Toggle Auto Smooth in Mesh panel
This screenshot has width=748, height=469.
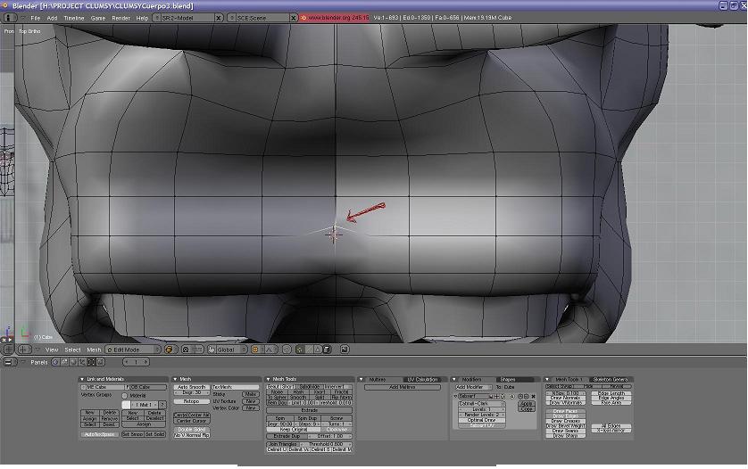pos(192,387)
